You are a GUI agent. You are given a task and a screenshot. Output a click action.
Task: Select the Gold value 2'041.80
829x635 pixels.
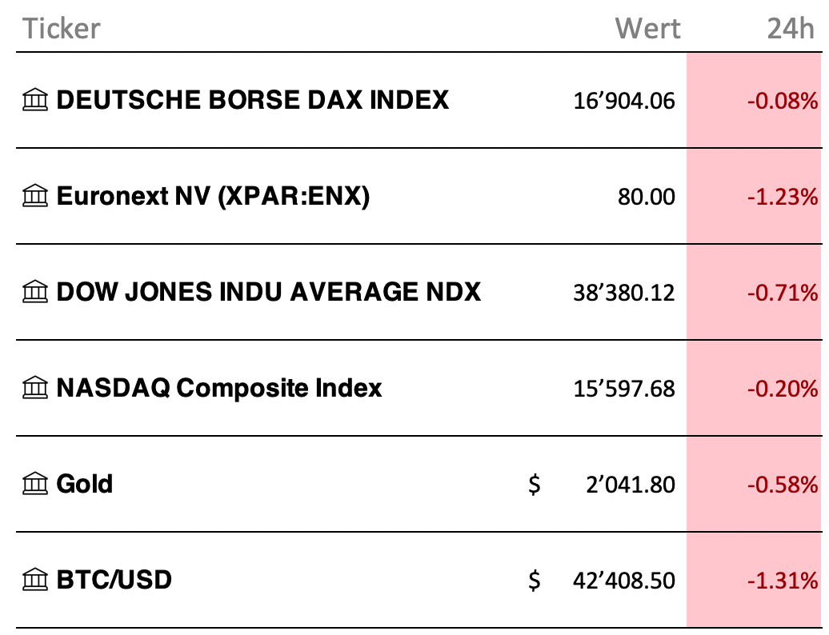click(x=631, y=485)
